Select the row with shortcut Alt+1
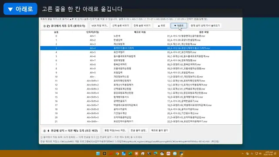 tap(140, 36)
